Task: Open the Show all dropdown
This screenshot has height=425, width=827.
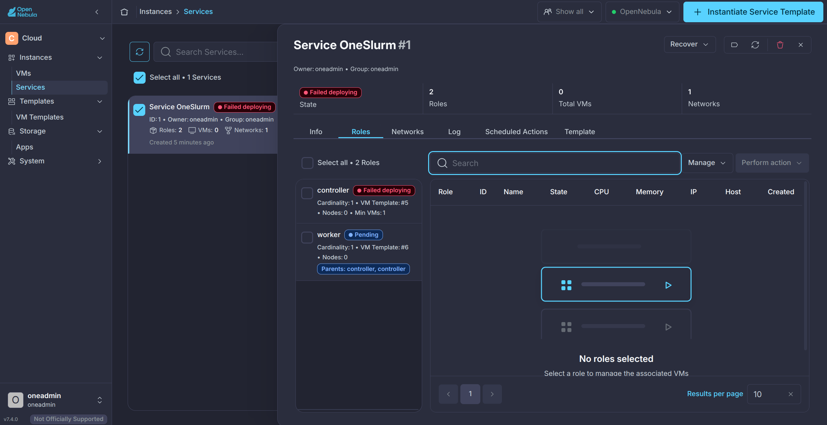Action: [569, 12]
